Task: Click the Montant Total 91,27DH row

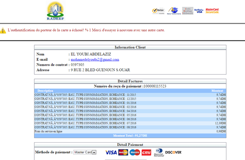Action: [x=130, y=135]
